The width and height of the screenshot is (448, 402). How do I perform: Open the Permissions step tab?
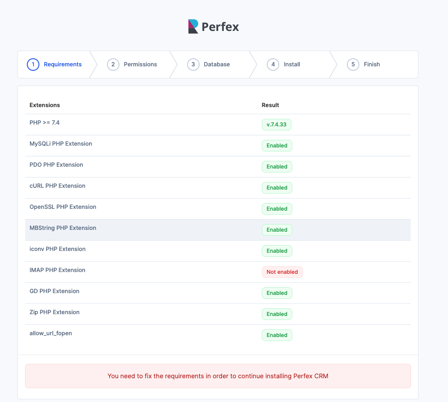[x=140, y=65]
